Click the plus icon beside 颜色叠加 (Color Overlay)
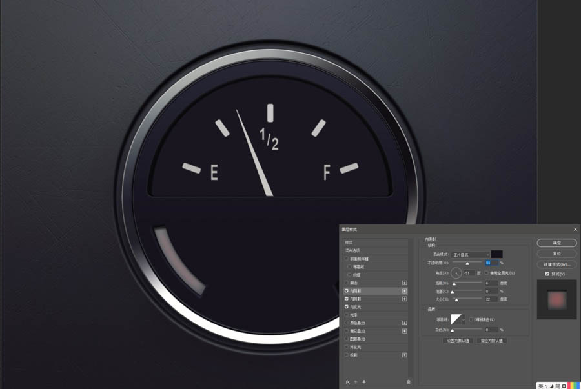The height and width of the screenshot is (389, 581). click(404, 323)
